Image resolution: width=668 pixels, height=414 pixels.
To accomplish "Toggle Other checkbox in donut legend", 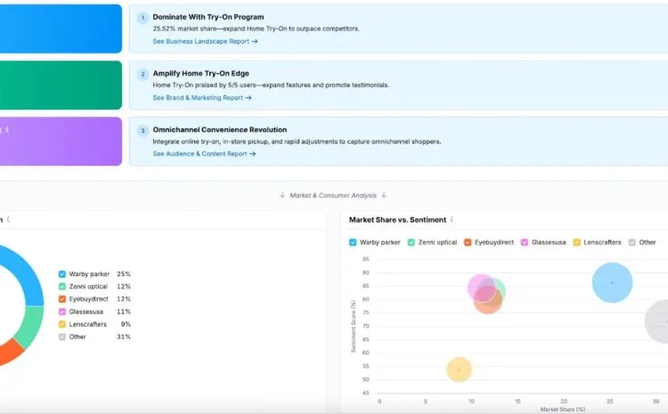I will [x=62, y=337].
